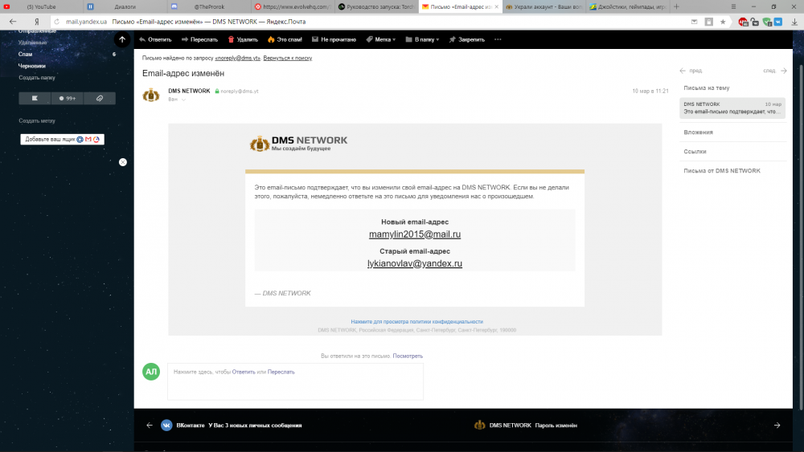Expand recipient details arrow next to Вам
This screenshot has height=452, width=804.
183,100
